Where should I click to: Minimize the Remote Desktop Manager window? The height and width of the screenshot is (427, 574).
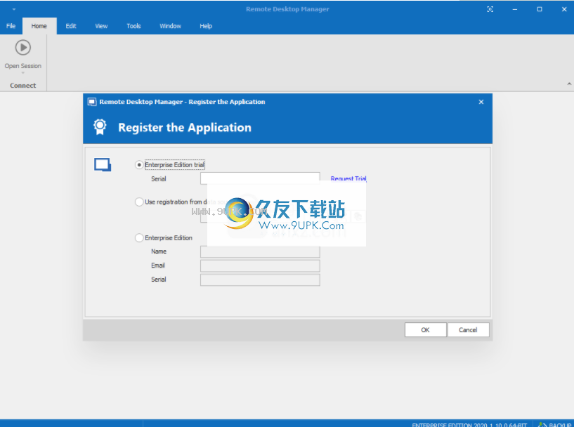515,9
